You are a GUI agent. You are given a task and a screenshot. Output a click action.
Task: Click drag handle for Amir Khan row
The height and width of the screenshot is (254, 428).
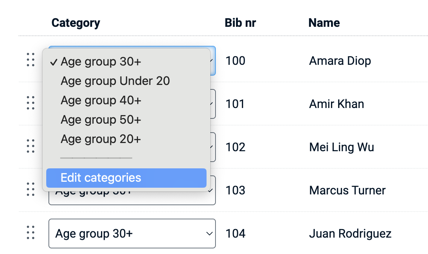pos(31,103)
